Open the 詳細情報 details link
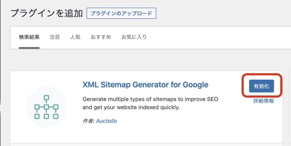Screen dimensions: 291x146 [x=263, y=101]
